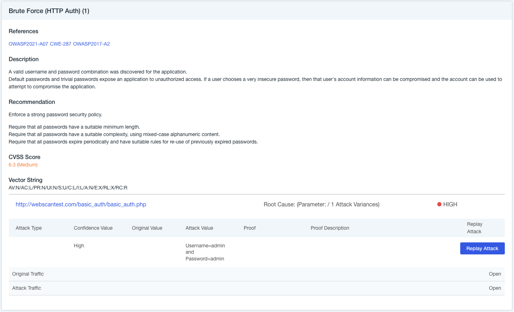The image size is (514, 312).
Task: Click the Original Value column header
Action: (x=147, y=228)
